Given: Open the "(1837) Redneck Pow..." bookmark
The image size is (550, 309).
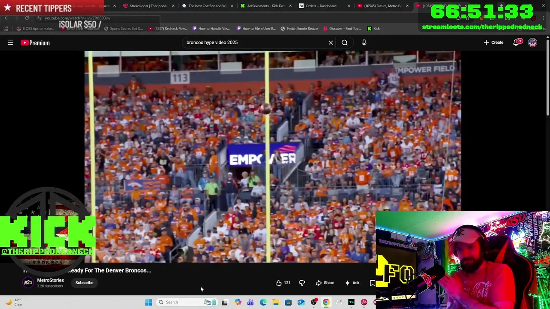Looking at the screenshot, I should coord(168,28).
